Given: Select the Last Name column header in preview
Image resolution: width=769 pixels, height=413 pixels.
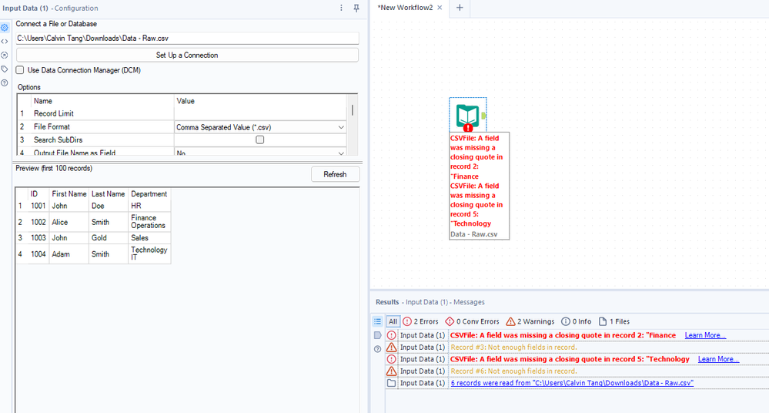Looking at the screenshot, I should tap(109, 194).
